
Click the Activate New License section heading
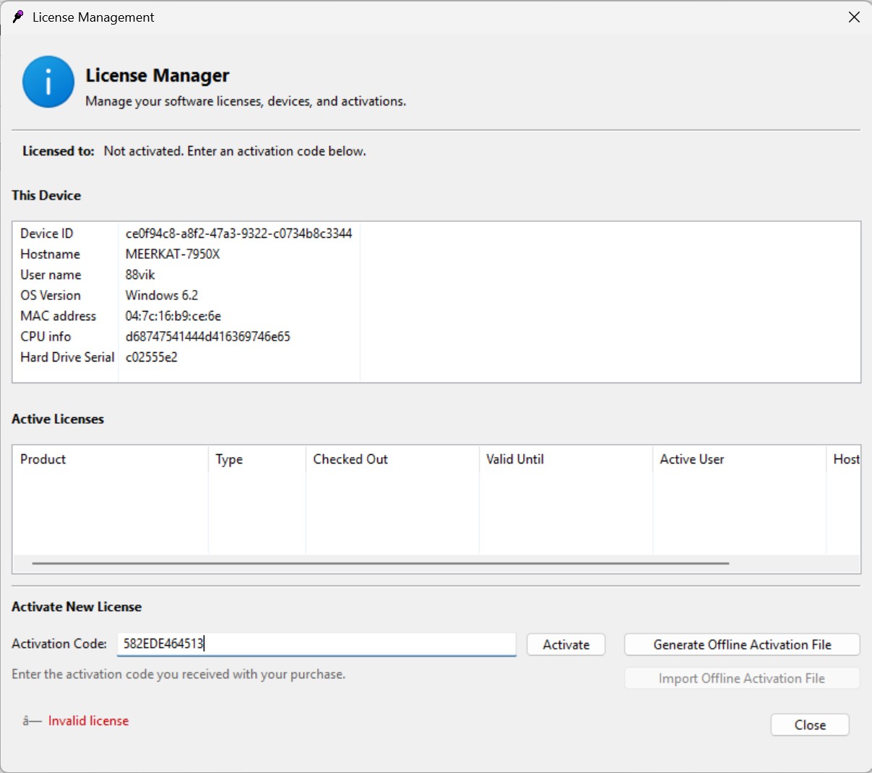click(x=77, y=607)
